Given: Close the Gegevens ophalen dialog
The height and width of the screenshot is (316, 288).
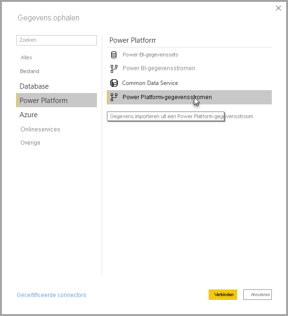Looking at the screenshot, I should [x=278, y=8].
